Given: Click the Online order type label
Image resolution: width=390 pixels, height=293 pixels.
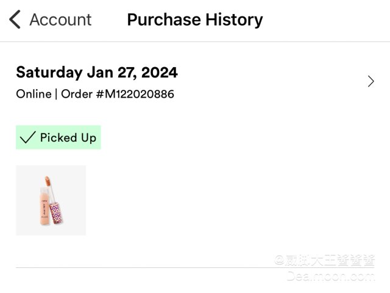Looking at the screenshot, I should coord(34,94).
